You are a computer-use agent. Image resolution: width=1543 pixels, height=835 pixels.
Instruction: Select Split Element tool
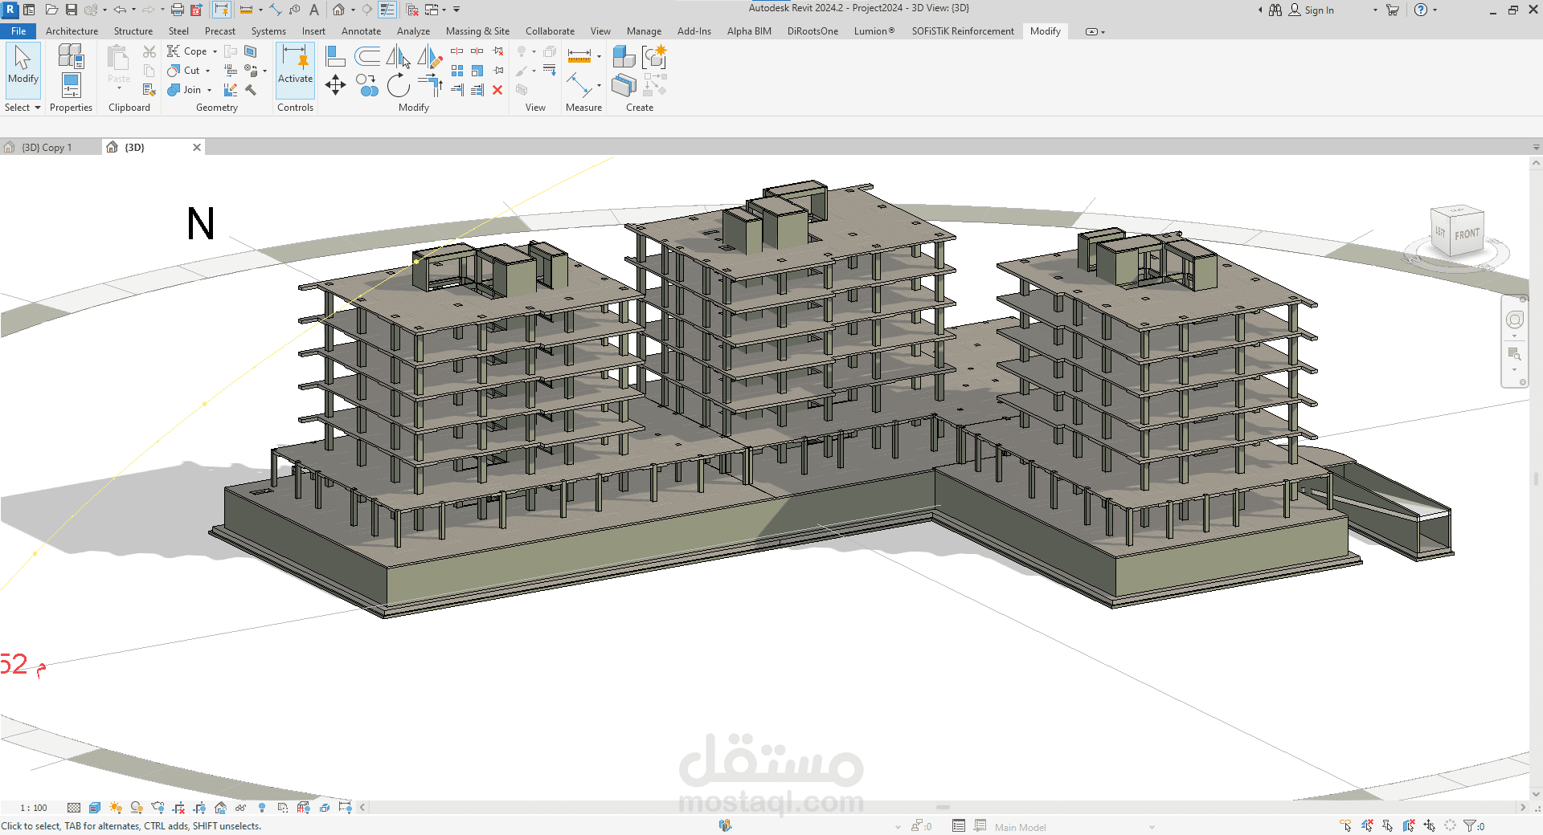click(x=457, y=51)
